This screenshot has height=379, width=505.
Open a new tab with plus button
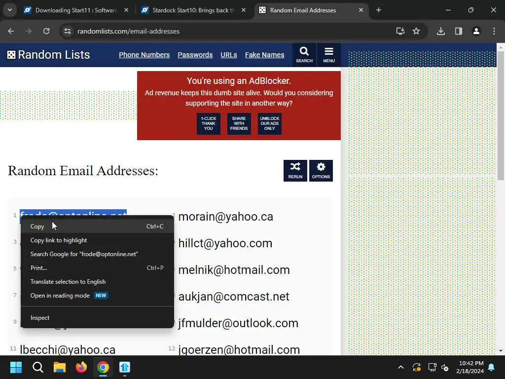tap(379, 10)
